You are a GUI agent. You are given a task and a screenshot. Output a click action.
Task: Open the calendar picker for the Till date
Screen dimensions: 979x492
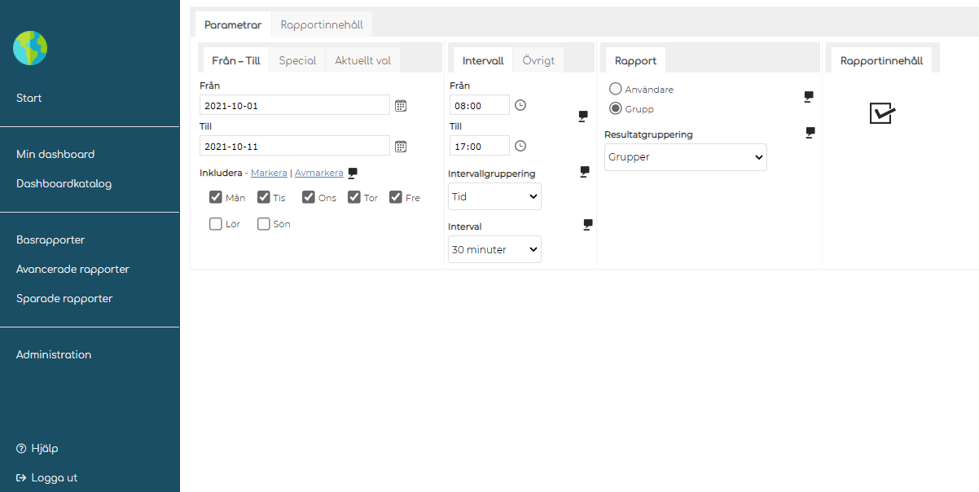tap(401, 146)
